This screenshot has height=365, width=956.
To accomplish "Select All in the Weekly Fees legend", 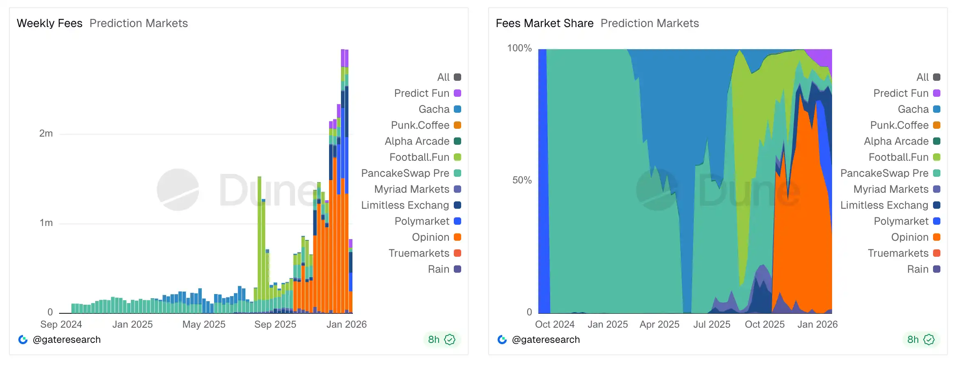I will click(444, 77).
